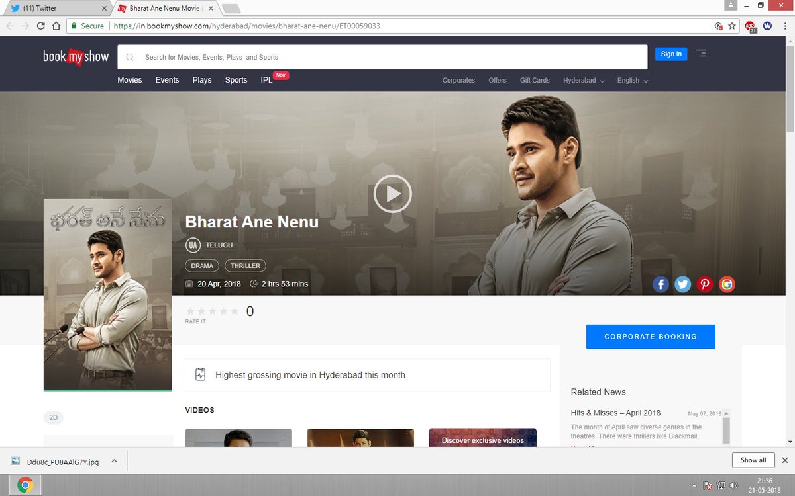
Task: Click the 2D format tag
Action: 54,418
